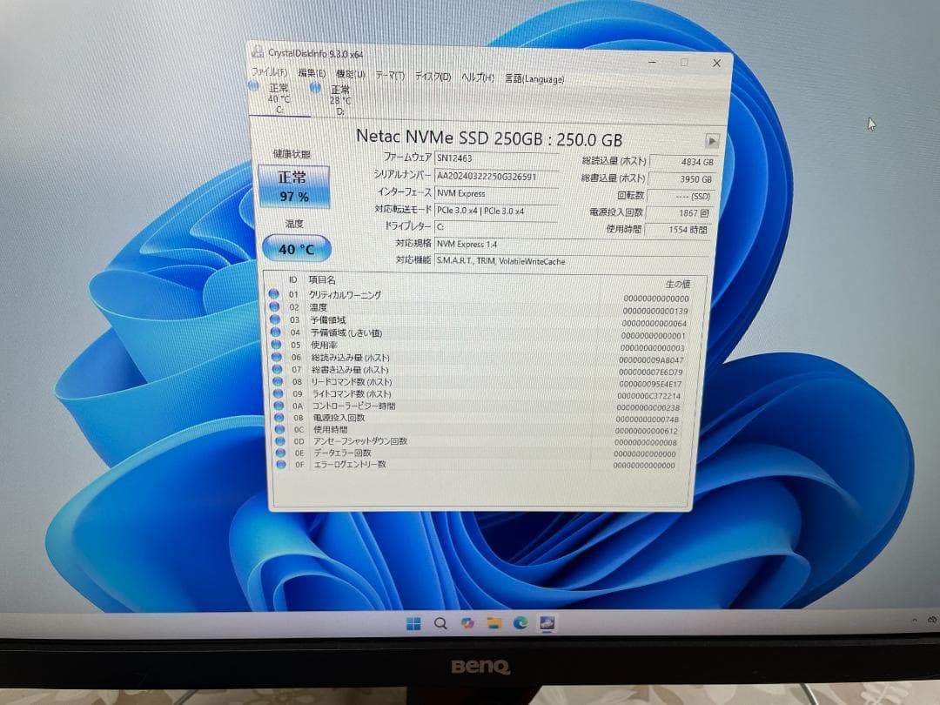Screen dimensions: 940x705
Task: Open the 言語(Language) menu
Action: [x=534, y=78]
